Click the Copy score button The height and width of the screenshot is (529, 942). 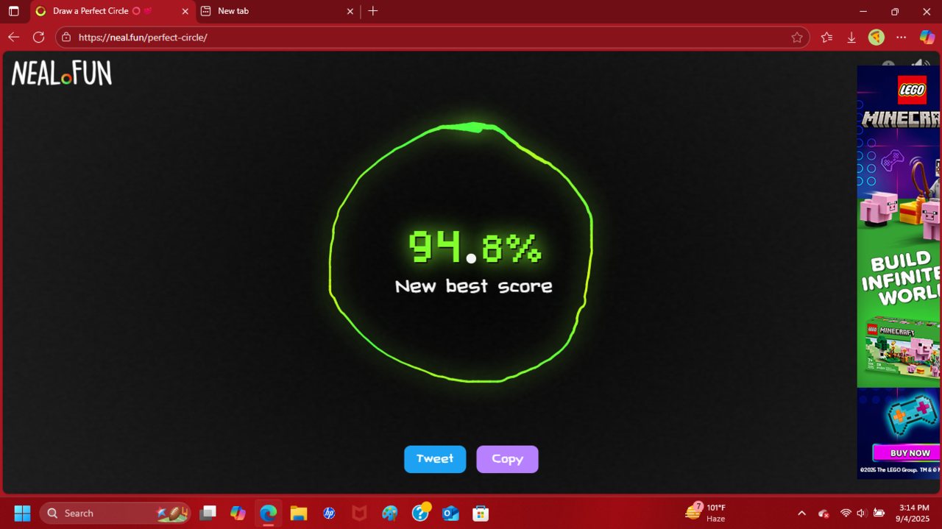[507, 459]
